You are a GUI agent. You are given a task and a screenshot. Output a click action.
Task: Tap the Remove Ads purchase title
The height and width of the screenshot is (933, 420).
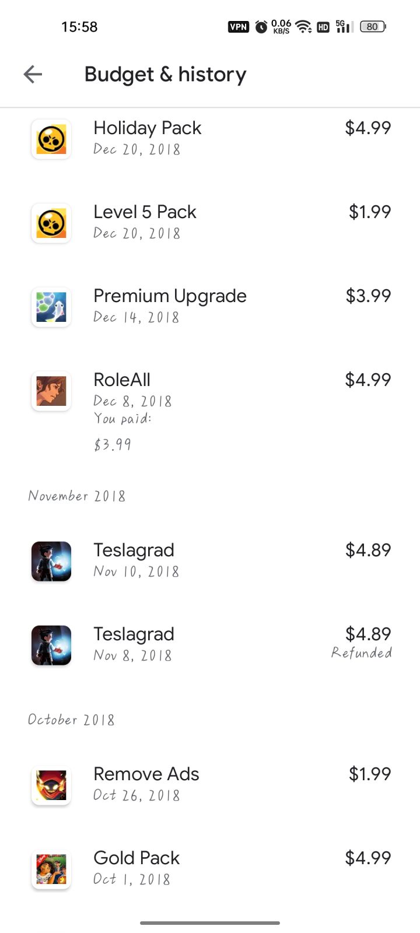(x=146, y=774)
